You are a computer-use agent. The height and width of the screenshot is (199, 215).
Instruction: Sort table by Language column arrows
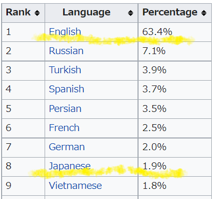tap(131, 13)
